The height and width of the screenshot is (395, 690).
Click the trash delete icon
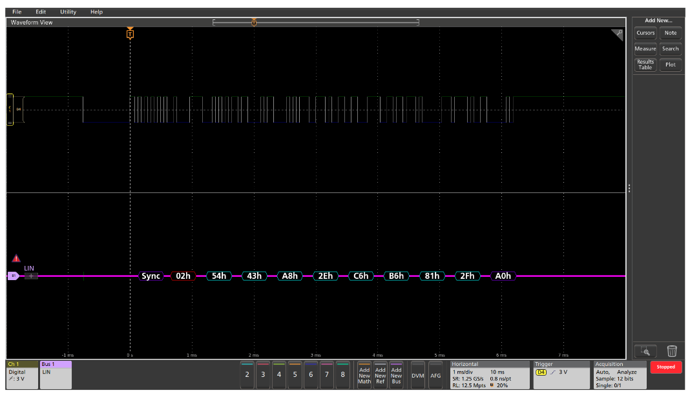pyautogui.click(x=672, y=351)
